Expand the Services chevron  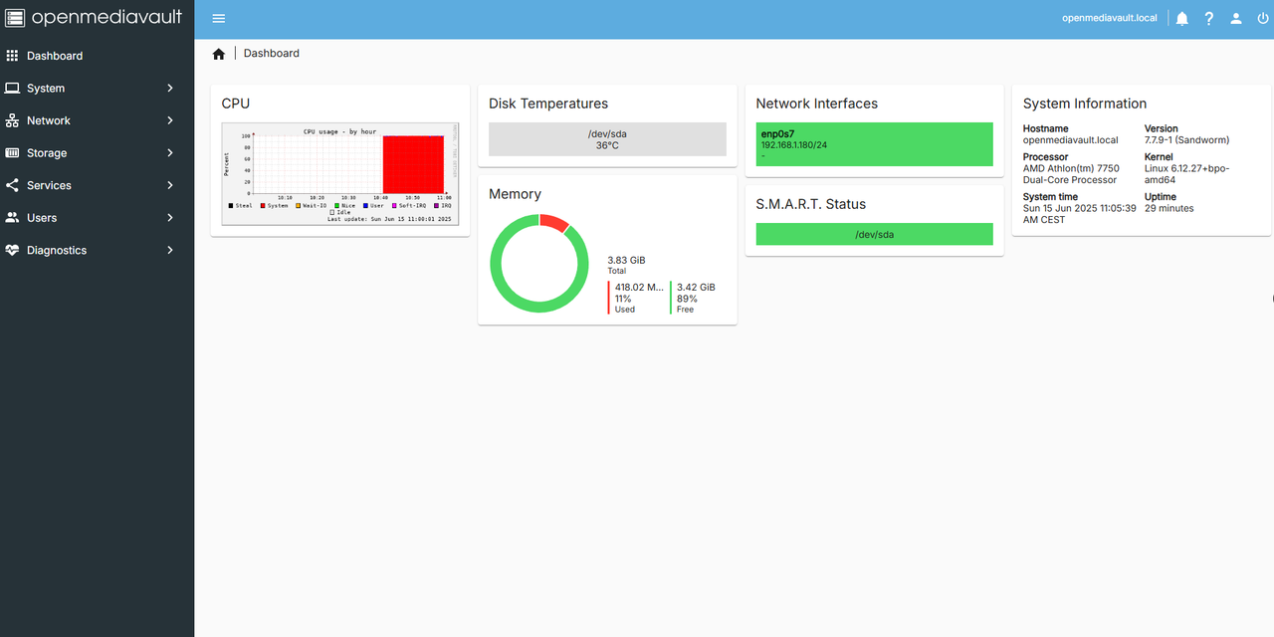(170, 185)
